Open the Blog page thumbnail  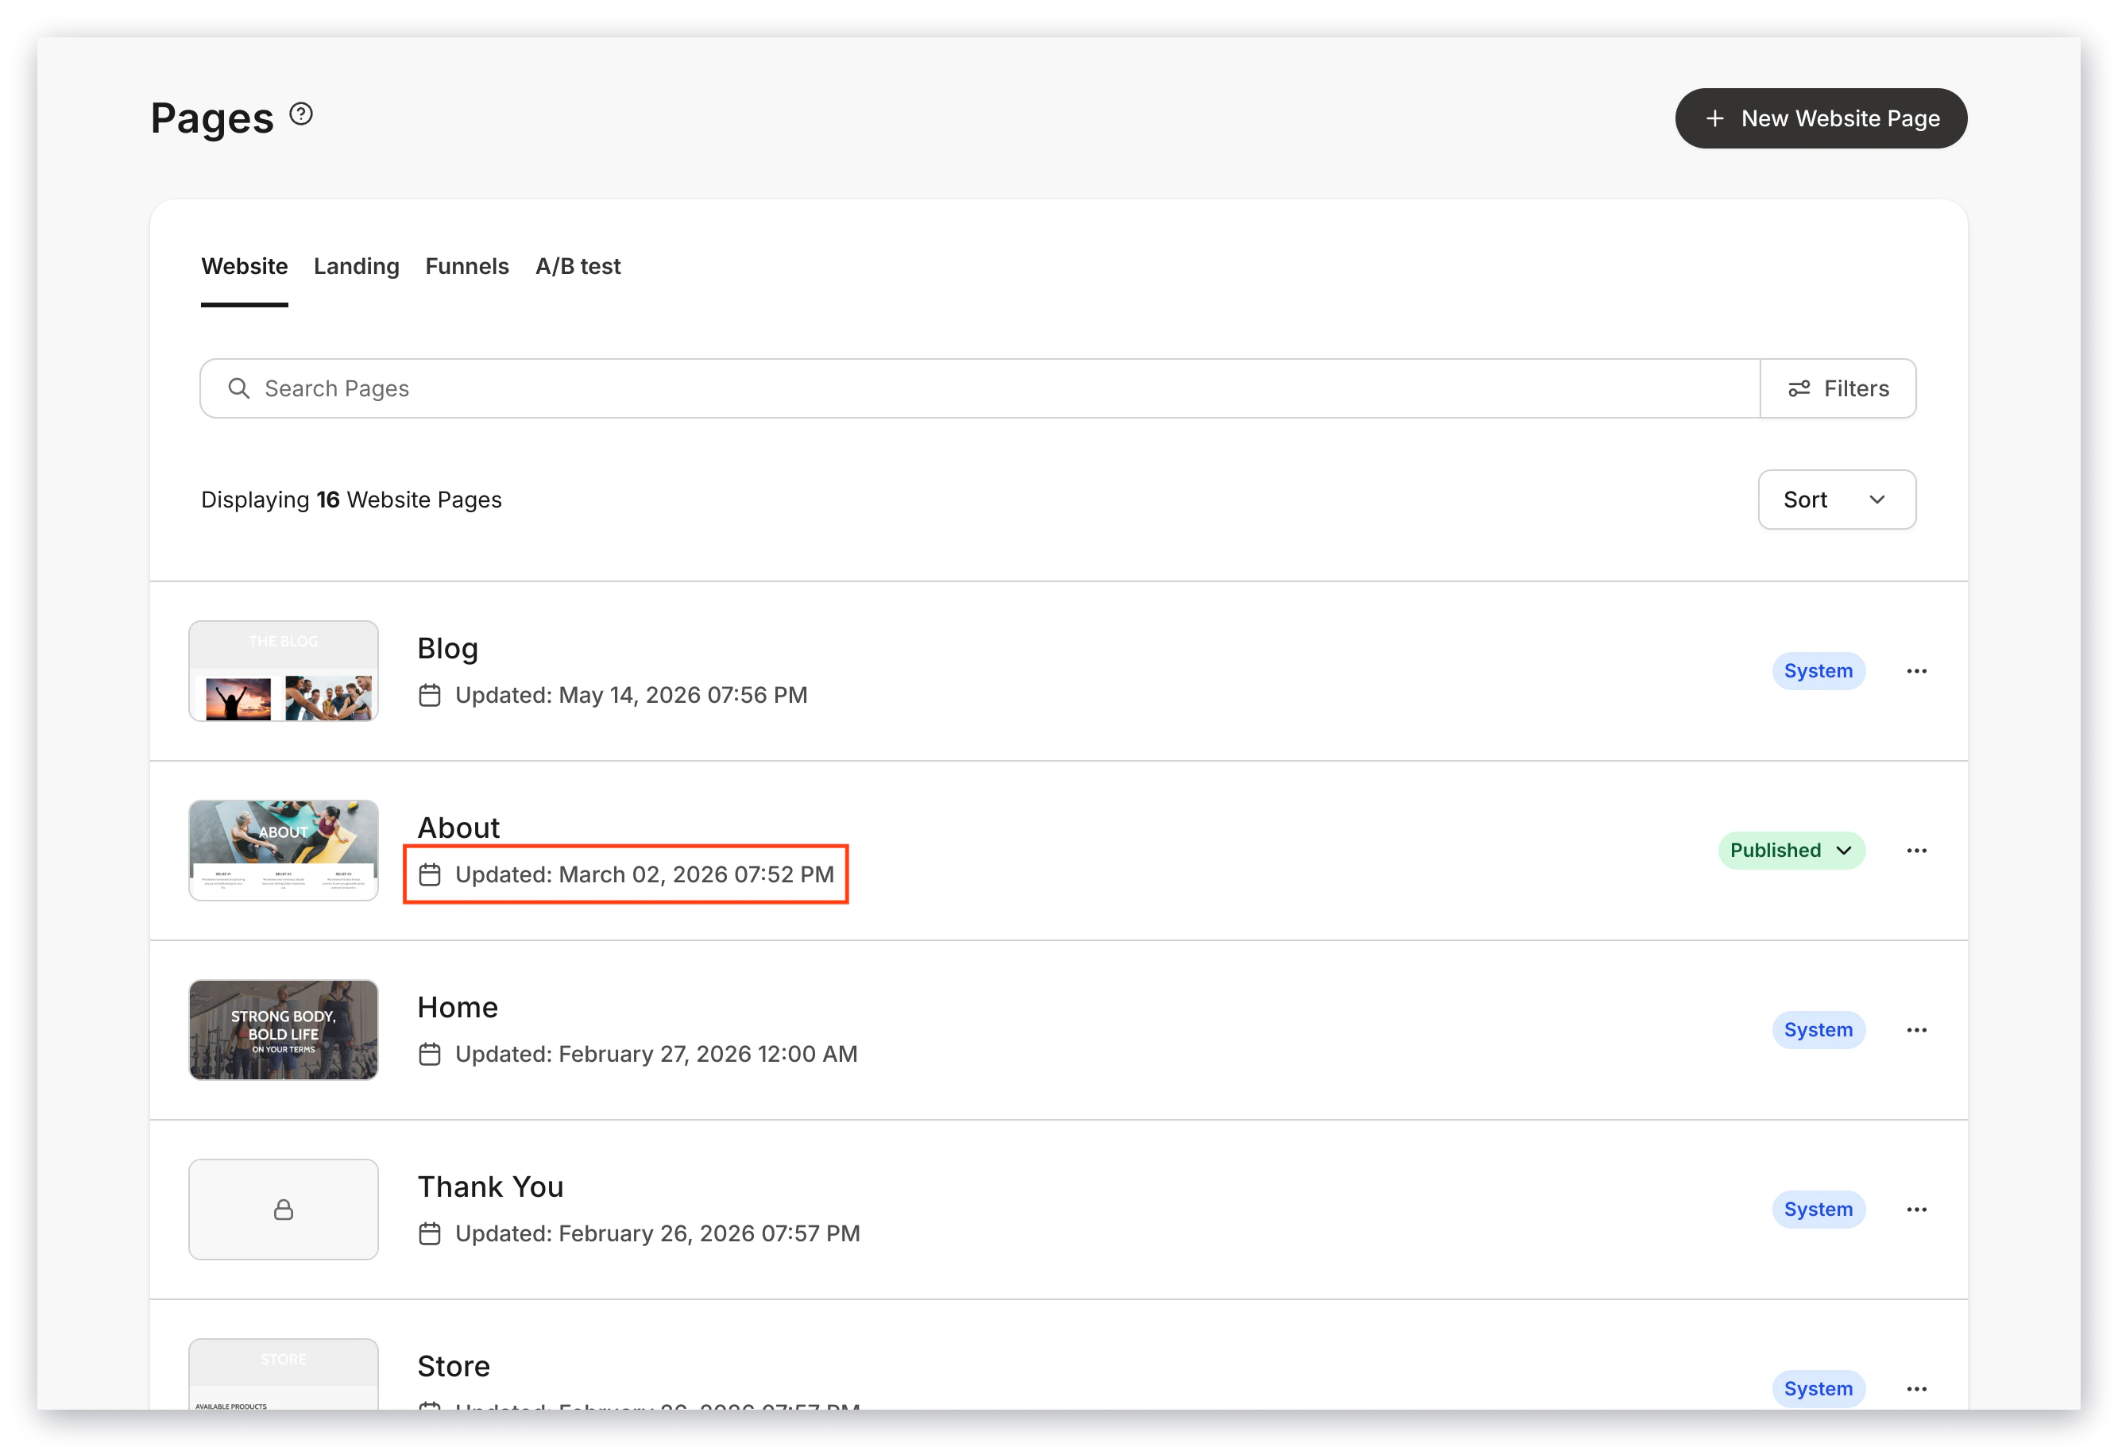coord(284,670)
